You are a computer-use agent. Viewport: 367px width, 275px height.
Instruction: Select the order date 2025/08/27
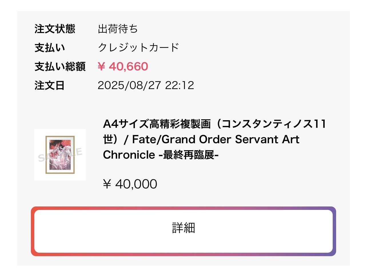tap(129, 85)
